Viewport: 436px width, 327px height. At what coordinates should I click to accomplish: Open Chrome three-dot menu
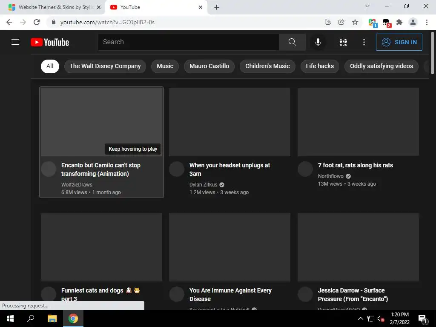(x=427, y=22)
